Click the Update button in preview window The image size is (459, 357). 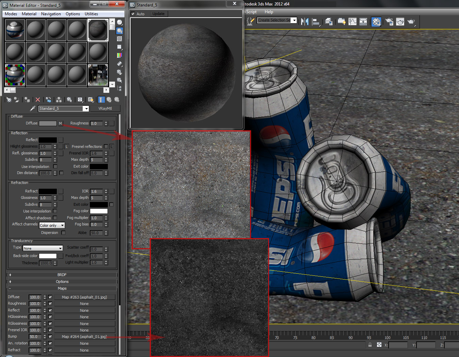pos(158,14)
